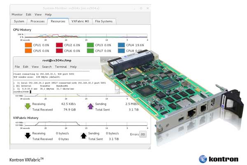Viewport: 247px width, 165px height.
Task: Switch to the System tab
Action: pos(19,21)
